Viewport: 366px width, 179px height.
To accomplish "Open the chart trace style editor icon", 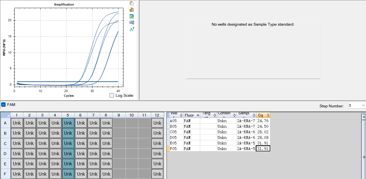I will tap(132, 23).
